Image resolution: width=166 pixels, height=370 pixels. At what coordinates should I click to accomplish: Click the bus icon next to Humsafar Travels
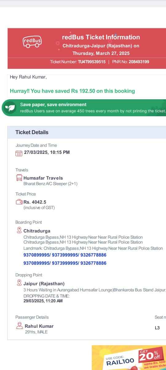tap(19, 178)
